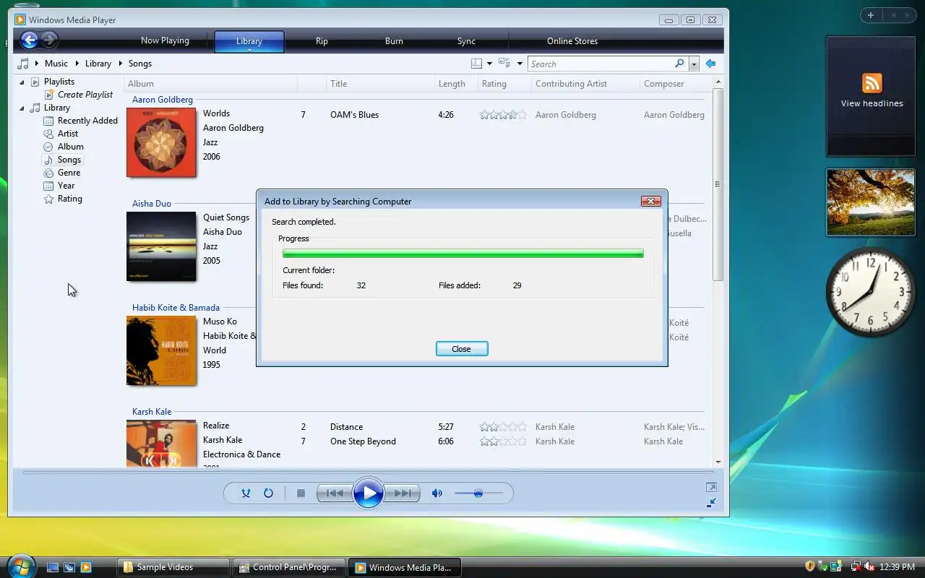The width and height of the screenshot is (925, 578).
Task: Open the Online Stores tab
Action: pyautogui.click(x=572, y=41)
